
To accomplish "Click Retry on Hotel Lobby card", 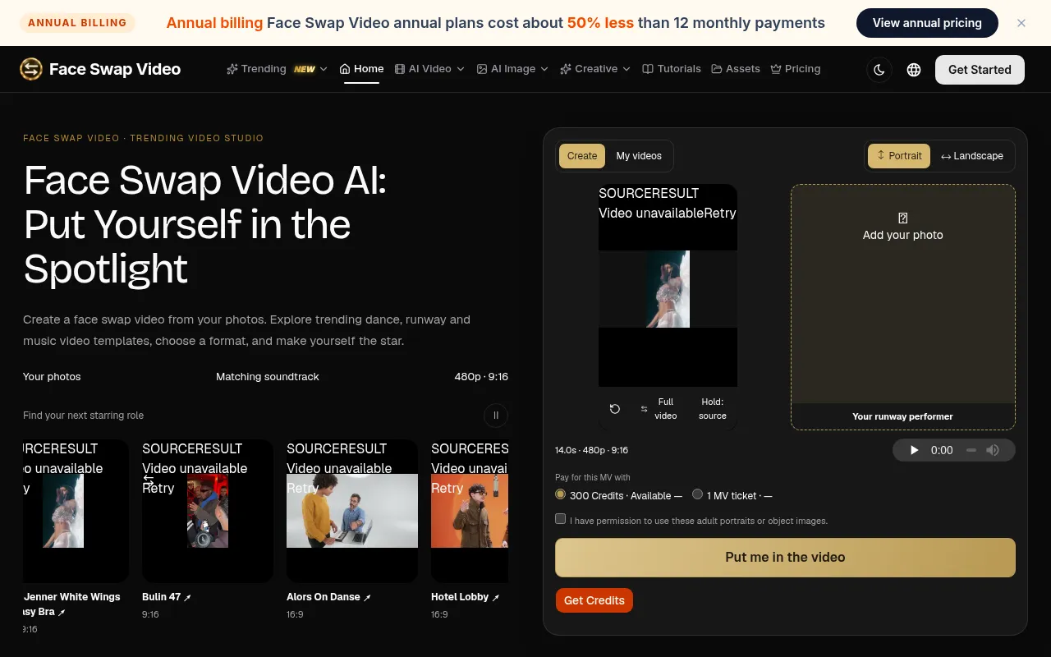I will [x=447, y=488].
